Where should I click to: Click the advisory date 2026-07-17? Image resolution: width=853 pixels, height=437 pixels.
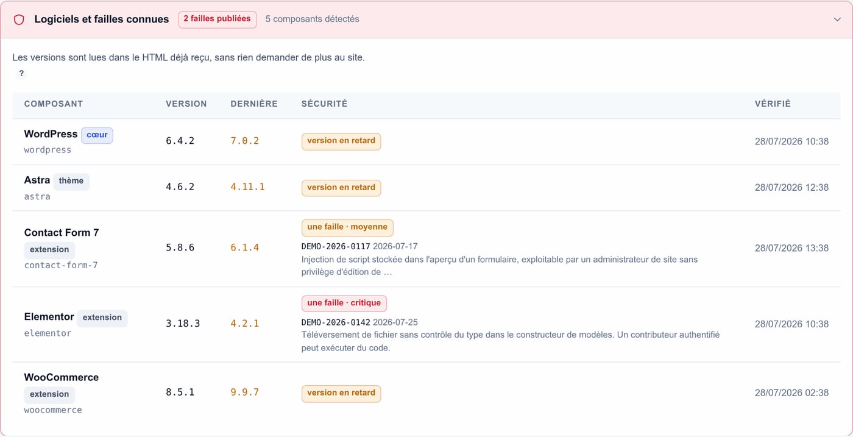(x=395, y=247)
